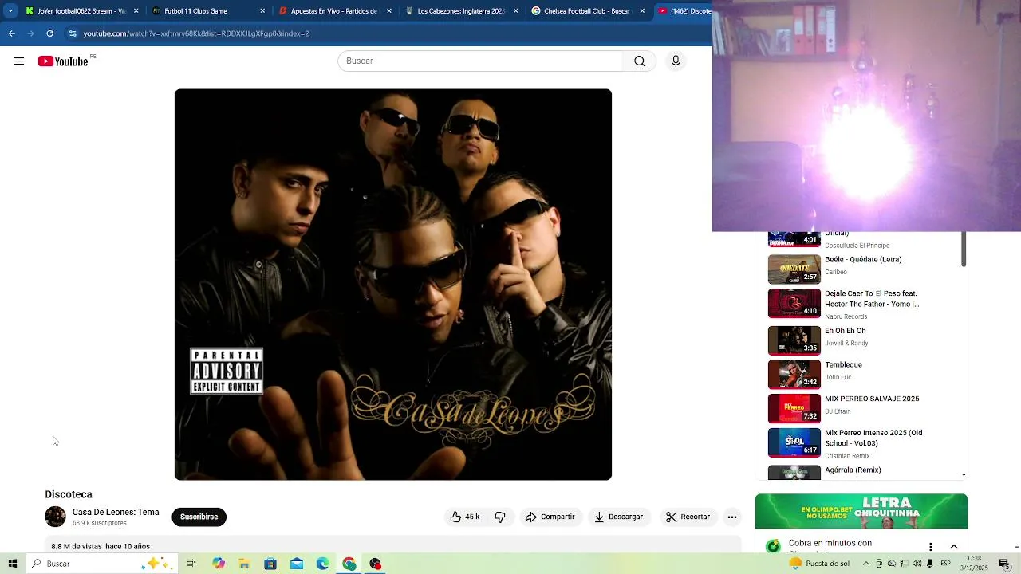Open the YouTube guide hamburger menu
Viewport: 1021px width, 574px height.
tap(19, 61)
